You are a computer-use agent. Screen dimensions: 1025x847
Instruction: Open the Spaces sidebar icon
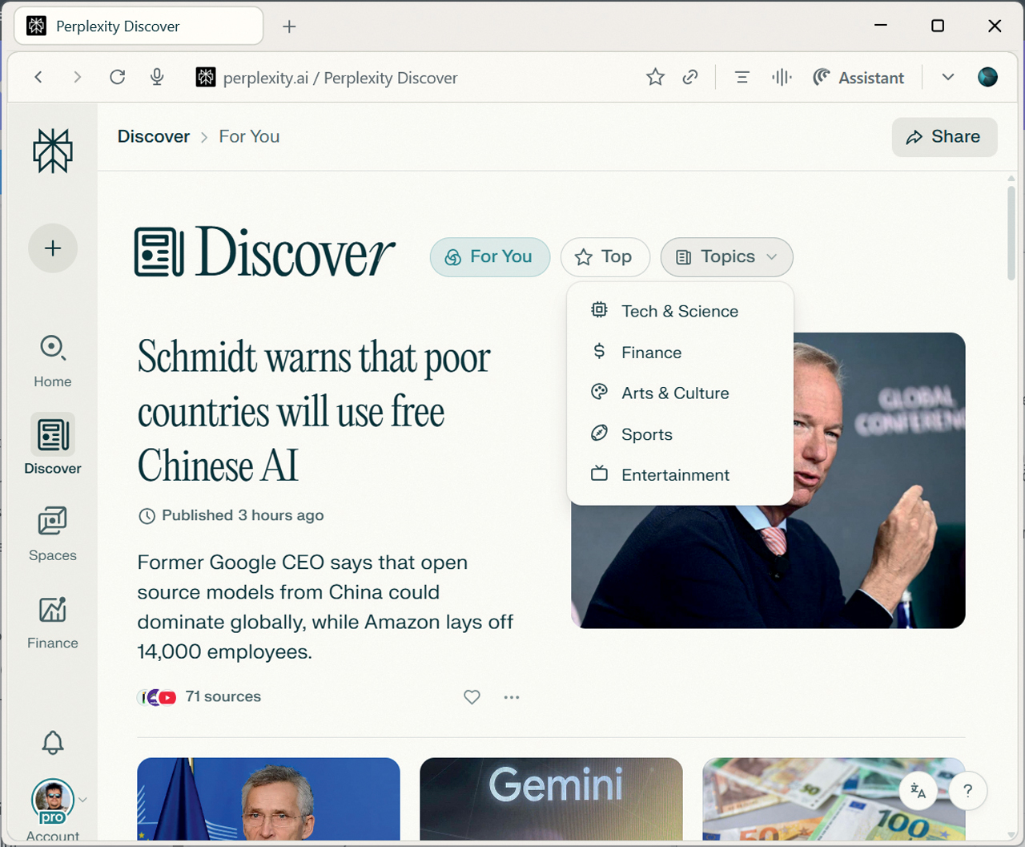point(53,533)
